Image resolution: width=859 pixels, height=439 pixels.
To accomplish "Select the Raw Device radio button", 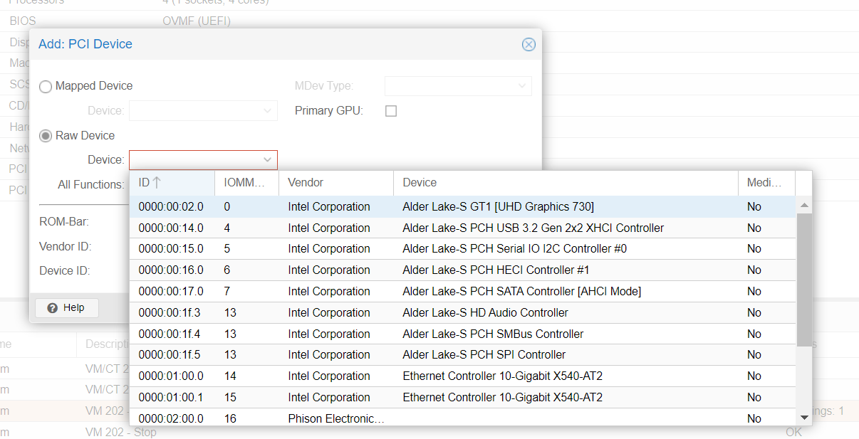I will 46,136.
